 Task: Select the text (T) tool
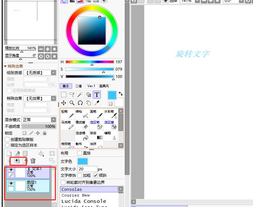pos(97,94)
